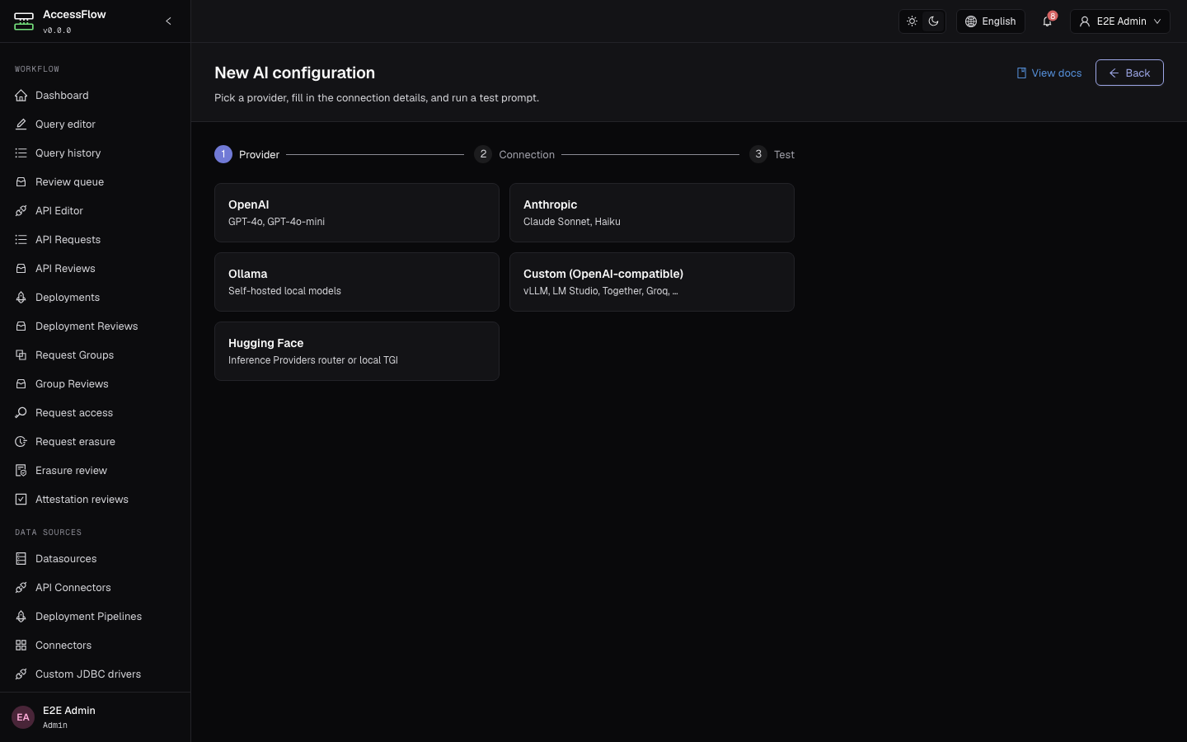The width and height of the screenshot is (1187, 742).
Task: Click the API Connectors plug icon
Action: 21,588
